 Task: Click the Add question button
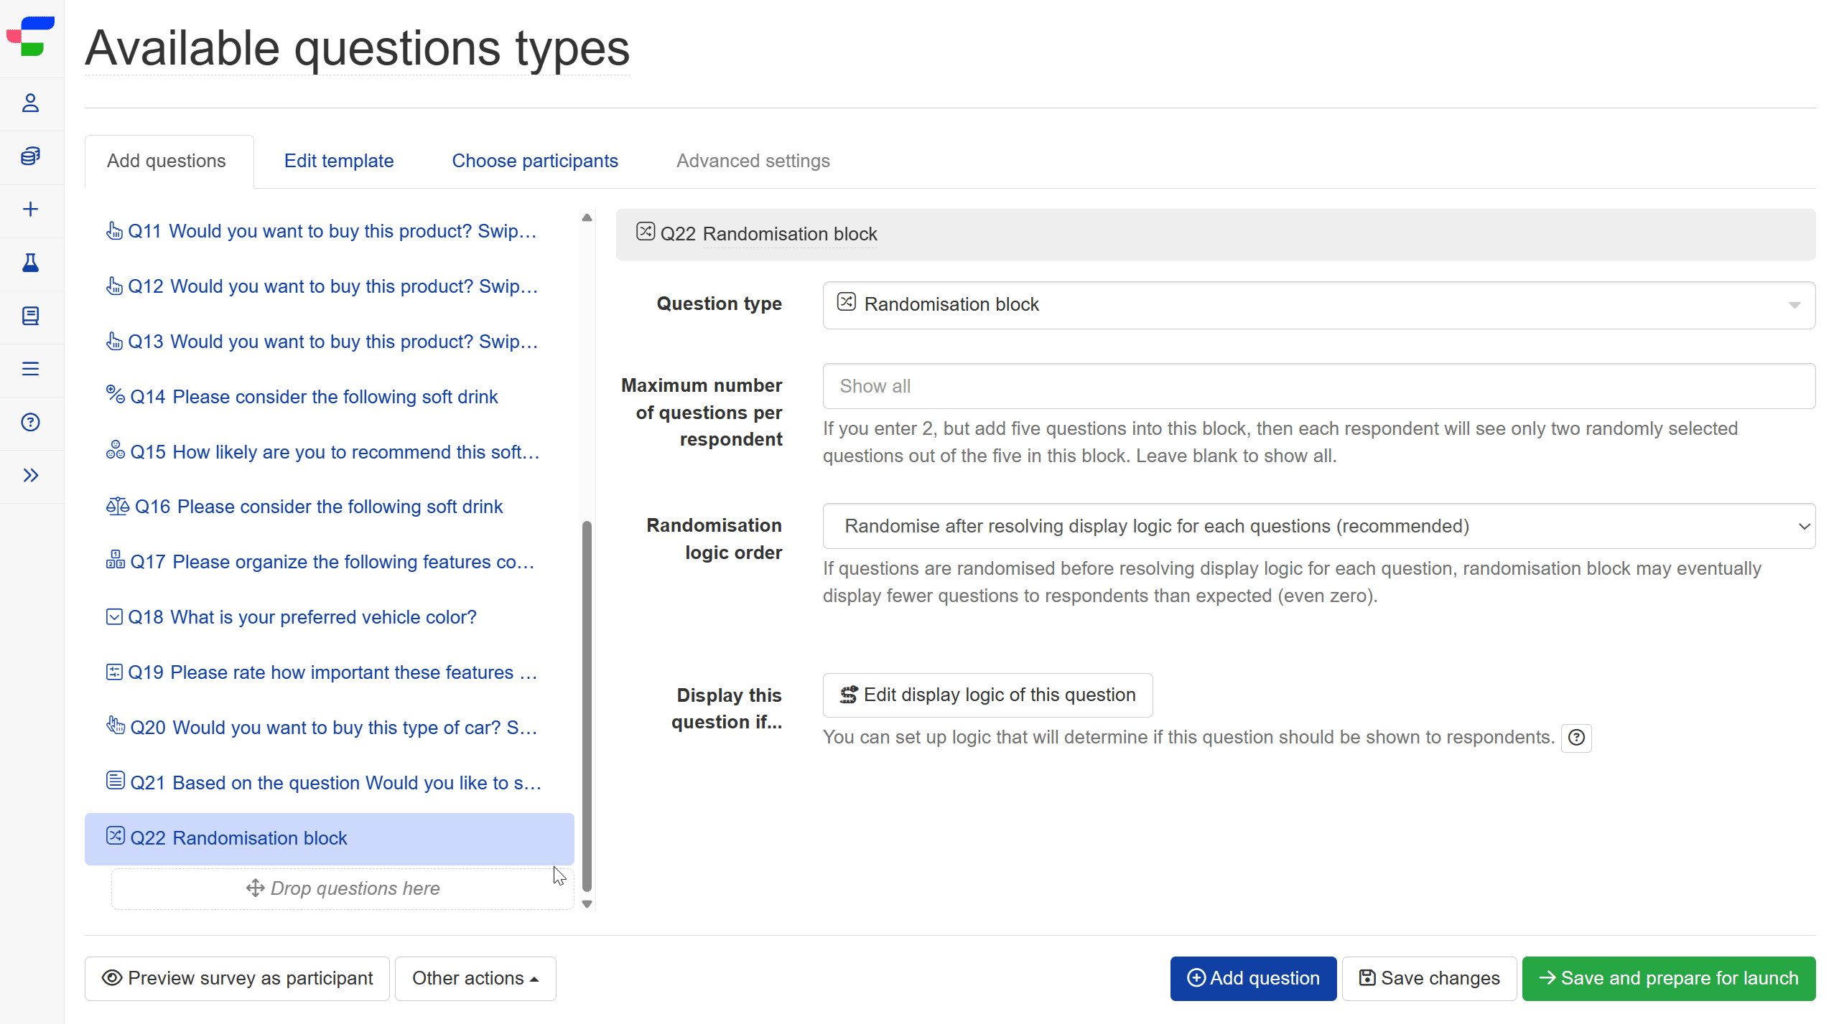tap(1253, 978)
